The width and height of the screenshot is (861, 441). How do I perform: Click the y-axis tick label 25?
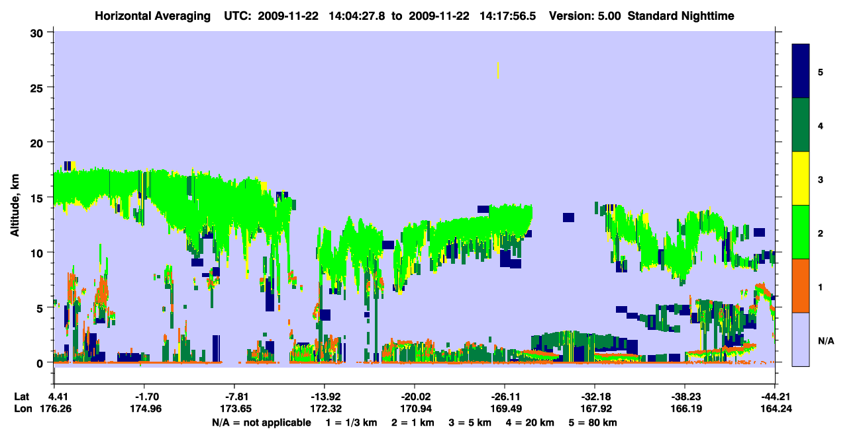coord(38,87)
